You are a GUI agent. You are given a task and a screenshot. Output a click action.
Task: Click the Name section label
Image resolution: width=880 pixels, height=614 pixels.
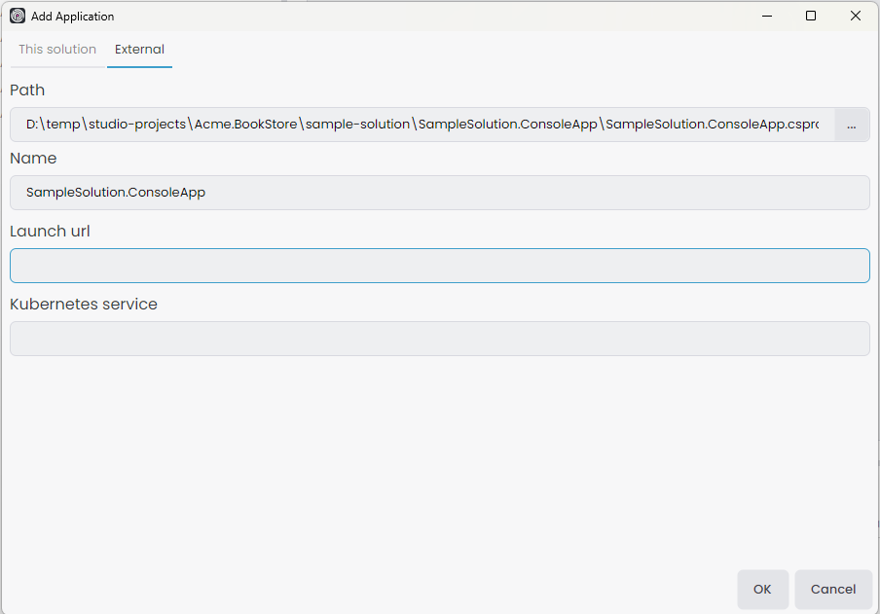coord(33,158)
